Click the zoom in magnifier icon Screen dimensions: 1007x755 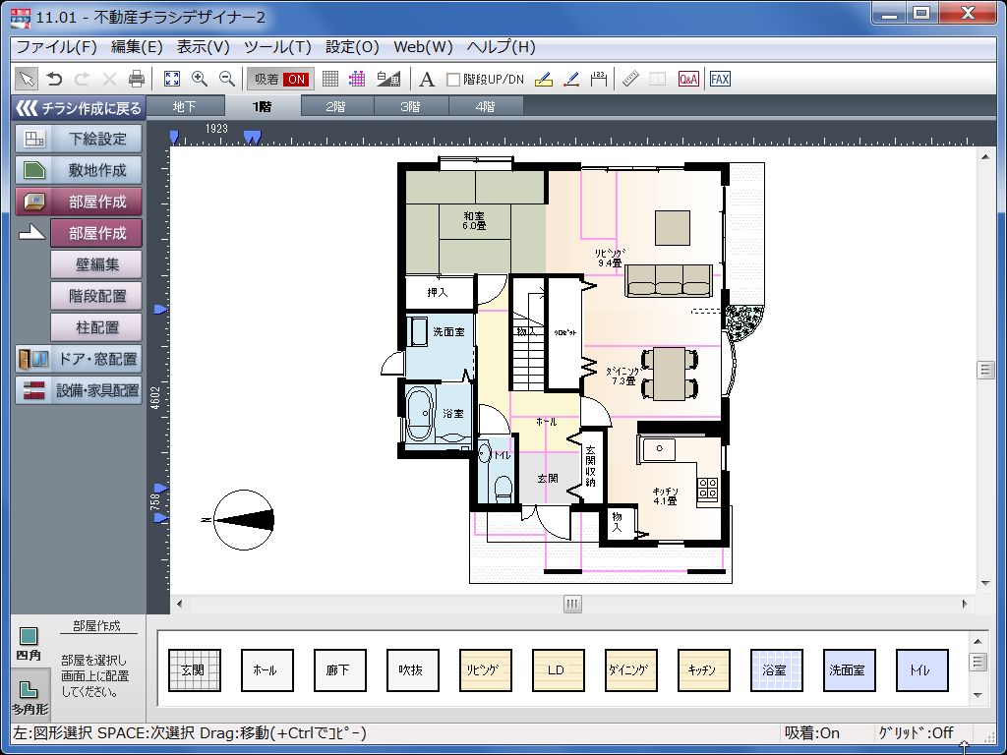click(200, 79)
